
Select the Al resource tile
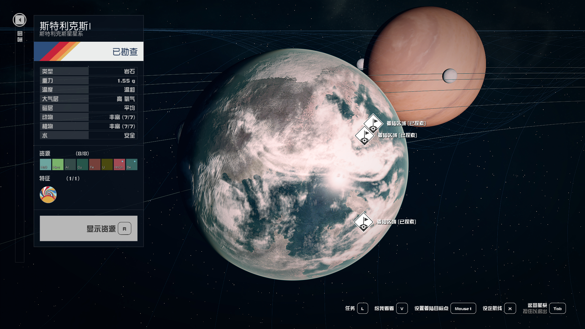(70, 164)
